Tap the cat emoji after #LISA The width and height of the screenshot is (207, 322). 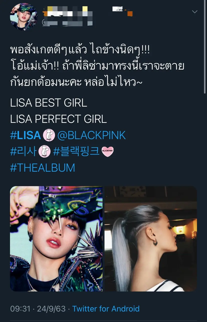pyautogui.click(x=49, y=135)
